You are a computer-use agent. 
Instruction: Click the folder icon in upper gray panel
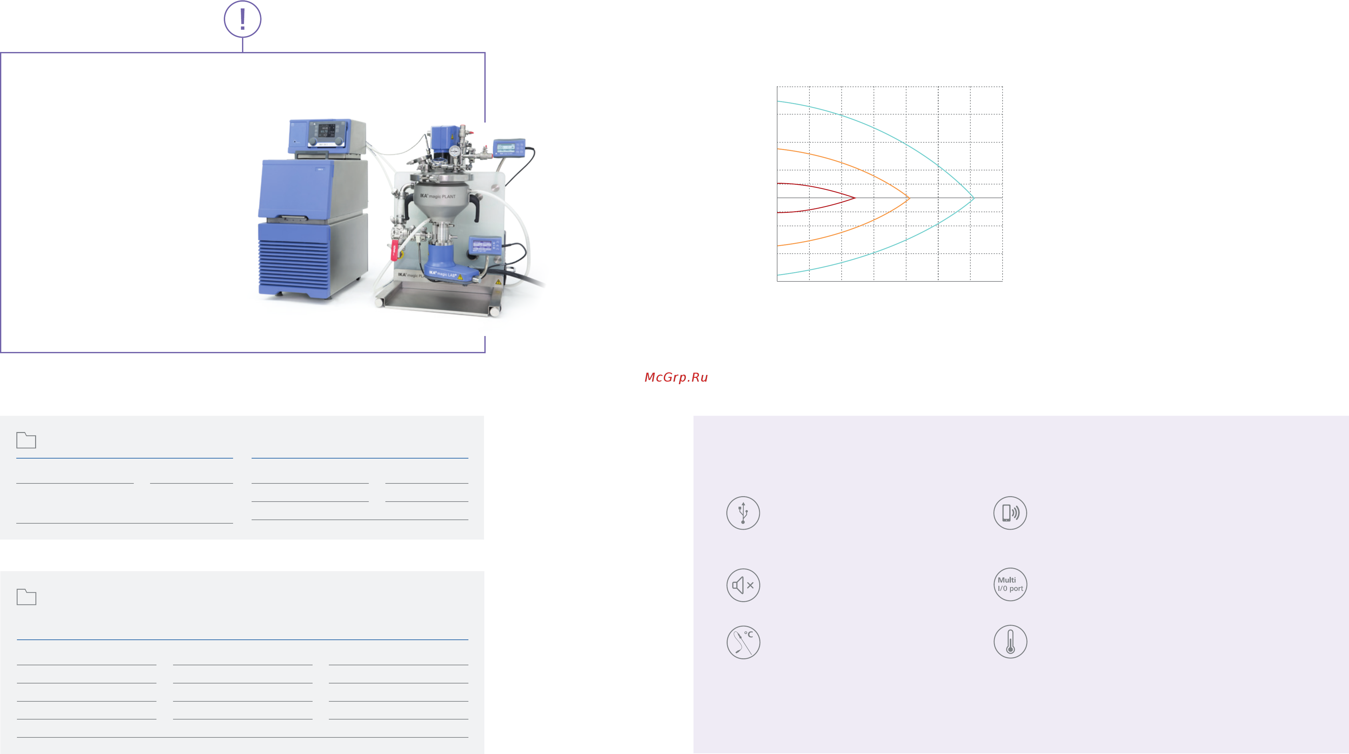(x=26, y=441)
